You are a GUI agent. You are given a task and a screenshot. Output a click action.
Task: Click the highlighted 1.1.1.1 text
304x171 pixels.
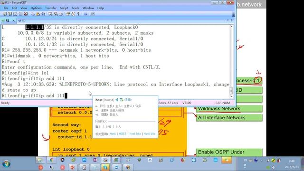35,28
